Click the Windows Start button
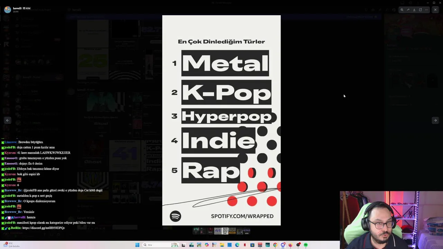Screen dimensions: 443x249 (x=137, y=245)
